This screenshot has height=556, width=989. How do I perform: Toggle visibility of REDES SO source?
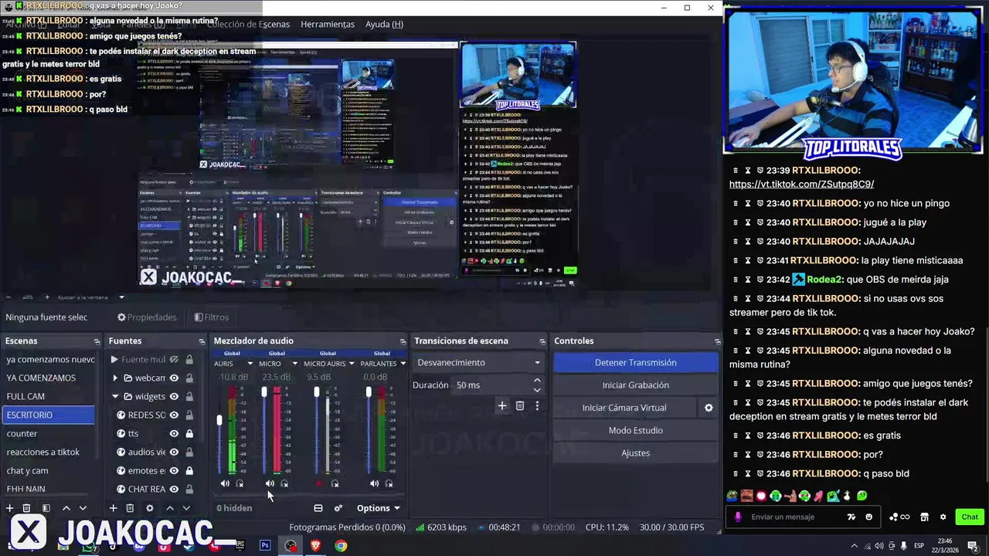(174, 415)
